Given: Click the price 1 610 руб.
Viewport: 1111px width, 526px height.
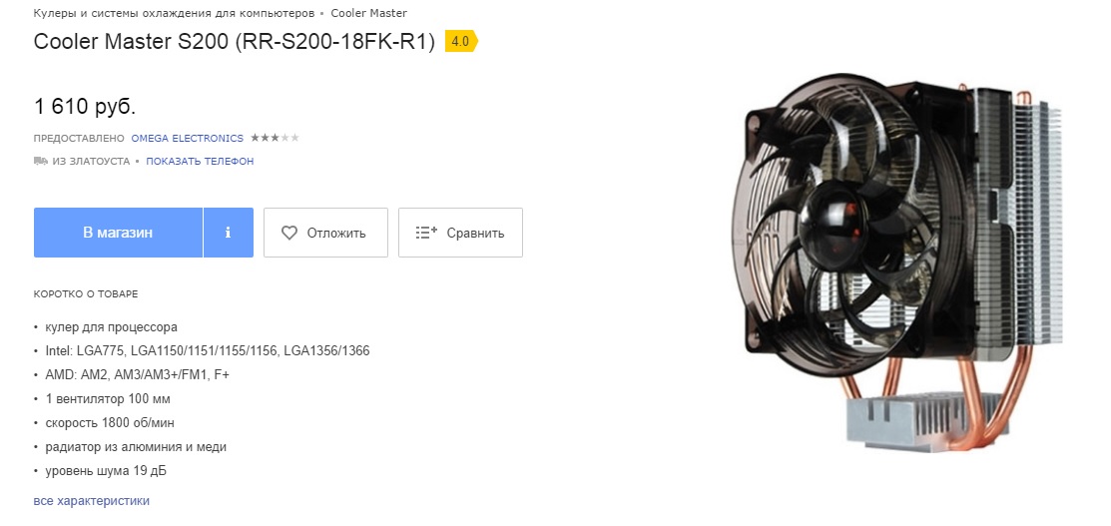Looking at the screenshot, I should (84, 107).
